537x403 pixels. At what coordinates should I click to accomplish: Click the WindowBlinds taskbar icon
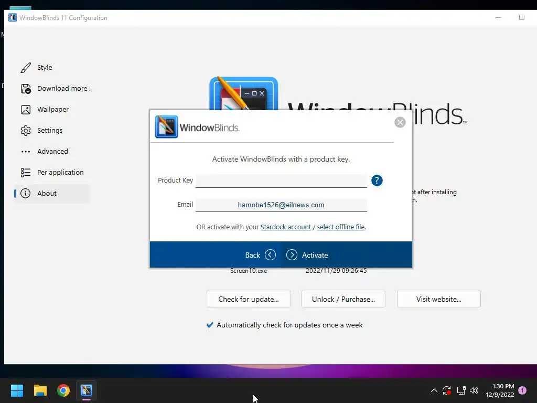pyautogui.click(x=87, y=390)
